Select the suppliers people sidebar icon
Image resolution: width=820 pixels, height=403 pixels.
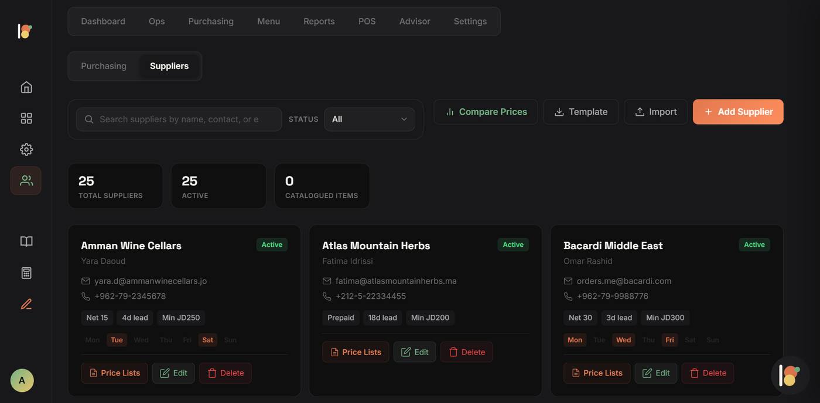click(26, 181)
